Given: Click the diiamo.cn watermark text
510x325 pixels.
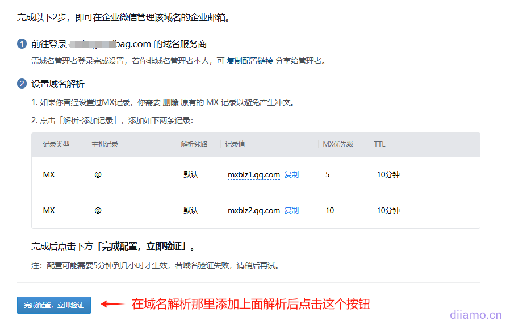Looking at the screenshot, I should pos(475,314).
